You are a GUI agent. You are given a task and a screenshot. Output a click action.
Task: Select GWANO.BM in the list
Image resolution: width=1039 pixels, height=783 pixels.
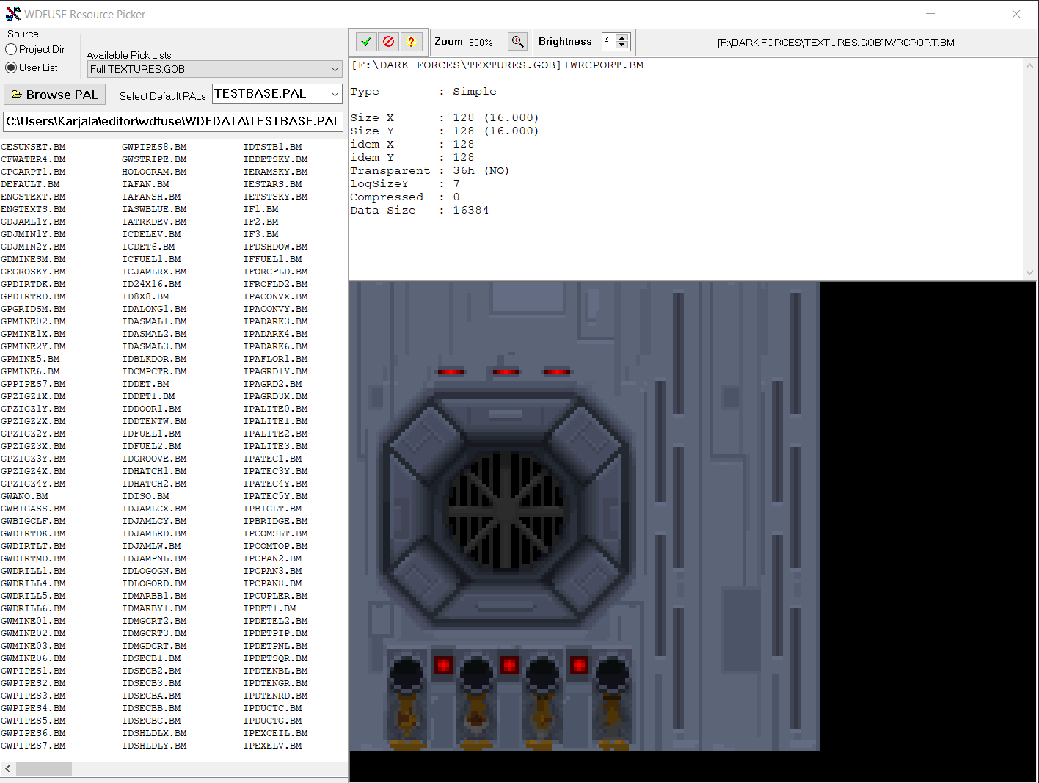coord(24,496)
